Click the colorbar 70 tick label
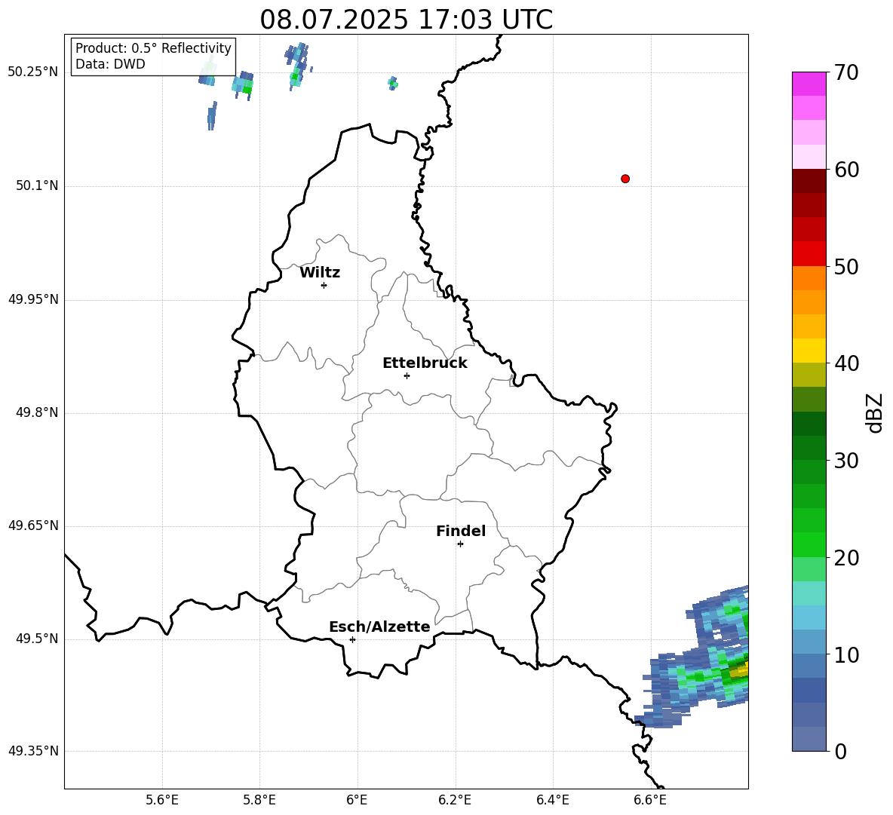Image resolution: width=893 pixels, height=815 pixels. click(x=846, y=73)
